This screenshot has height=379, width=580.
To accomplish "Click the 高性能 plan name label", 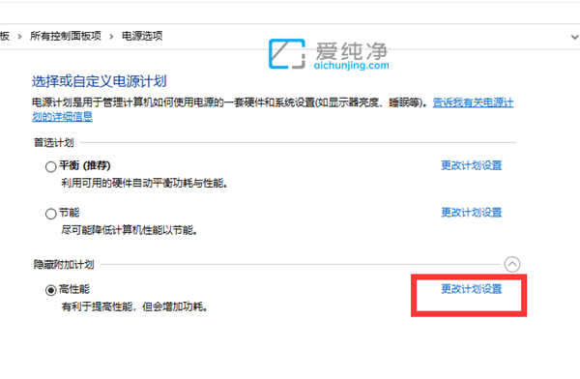I will point(74,289).
